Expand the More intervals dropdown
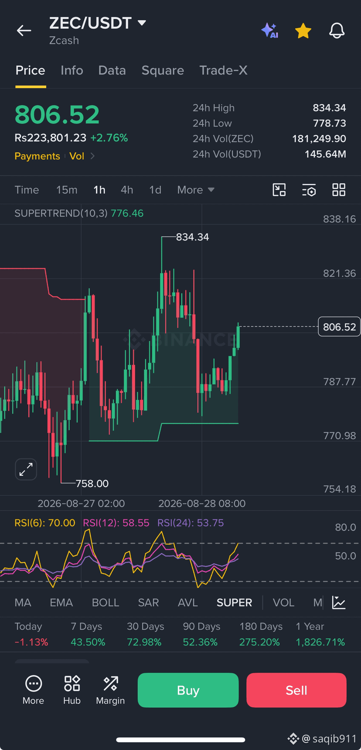The image size is (361, 750). pos(196,190)
